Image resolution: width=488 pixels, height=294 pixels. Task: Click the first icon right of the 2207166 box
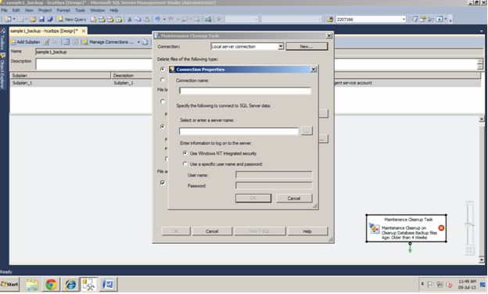point(414,20)
